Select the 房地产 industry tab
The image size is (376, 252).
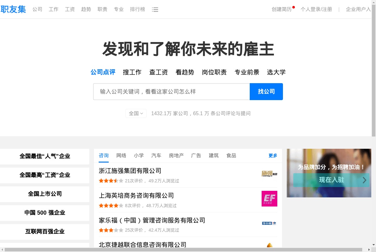[x=176, y=156]
